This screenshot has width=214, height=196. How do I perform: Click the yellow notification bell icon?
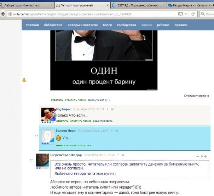pos(24,80)
